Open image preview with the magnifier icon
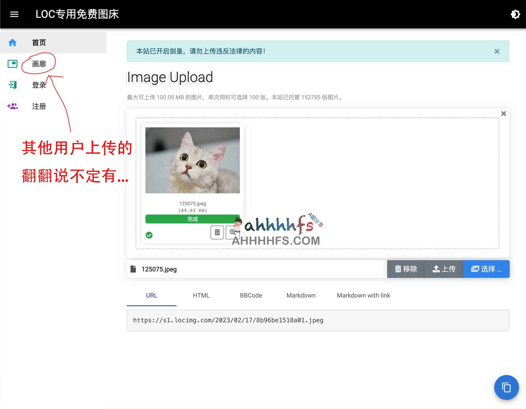Viewport: 526px width, 409px height. point(233,232)
